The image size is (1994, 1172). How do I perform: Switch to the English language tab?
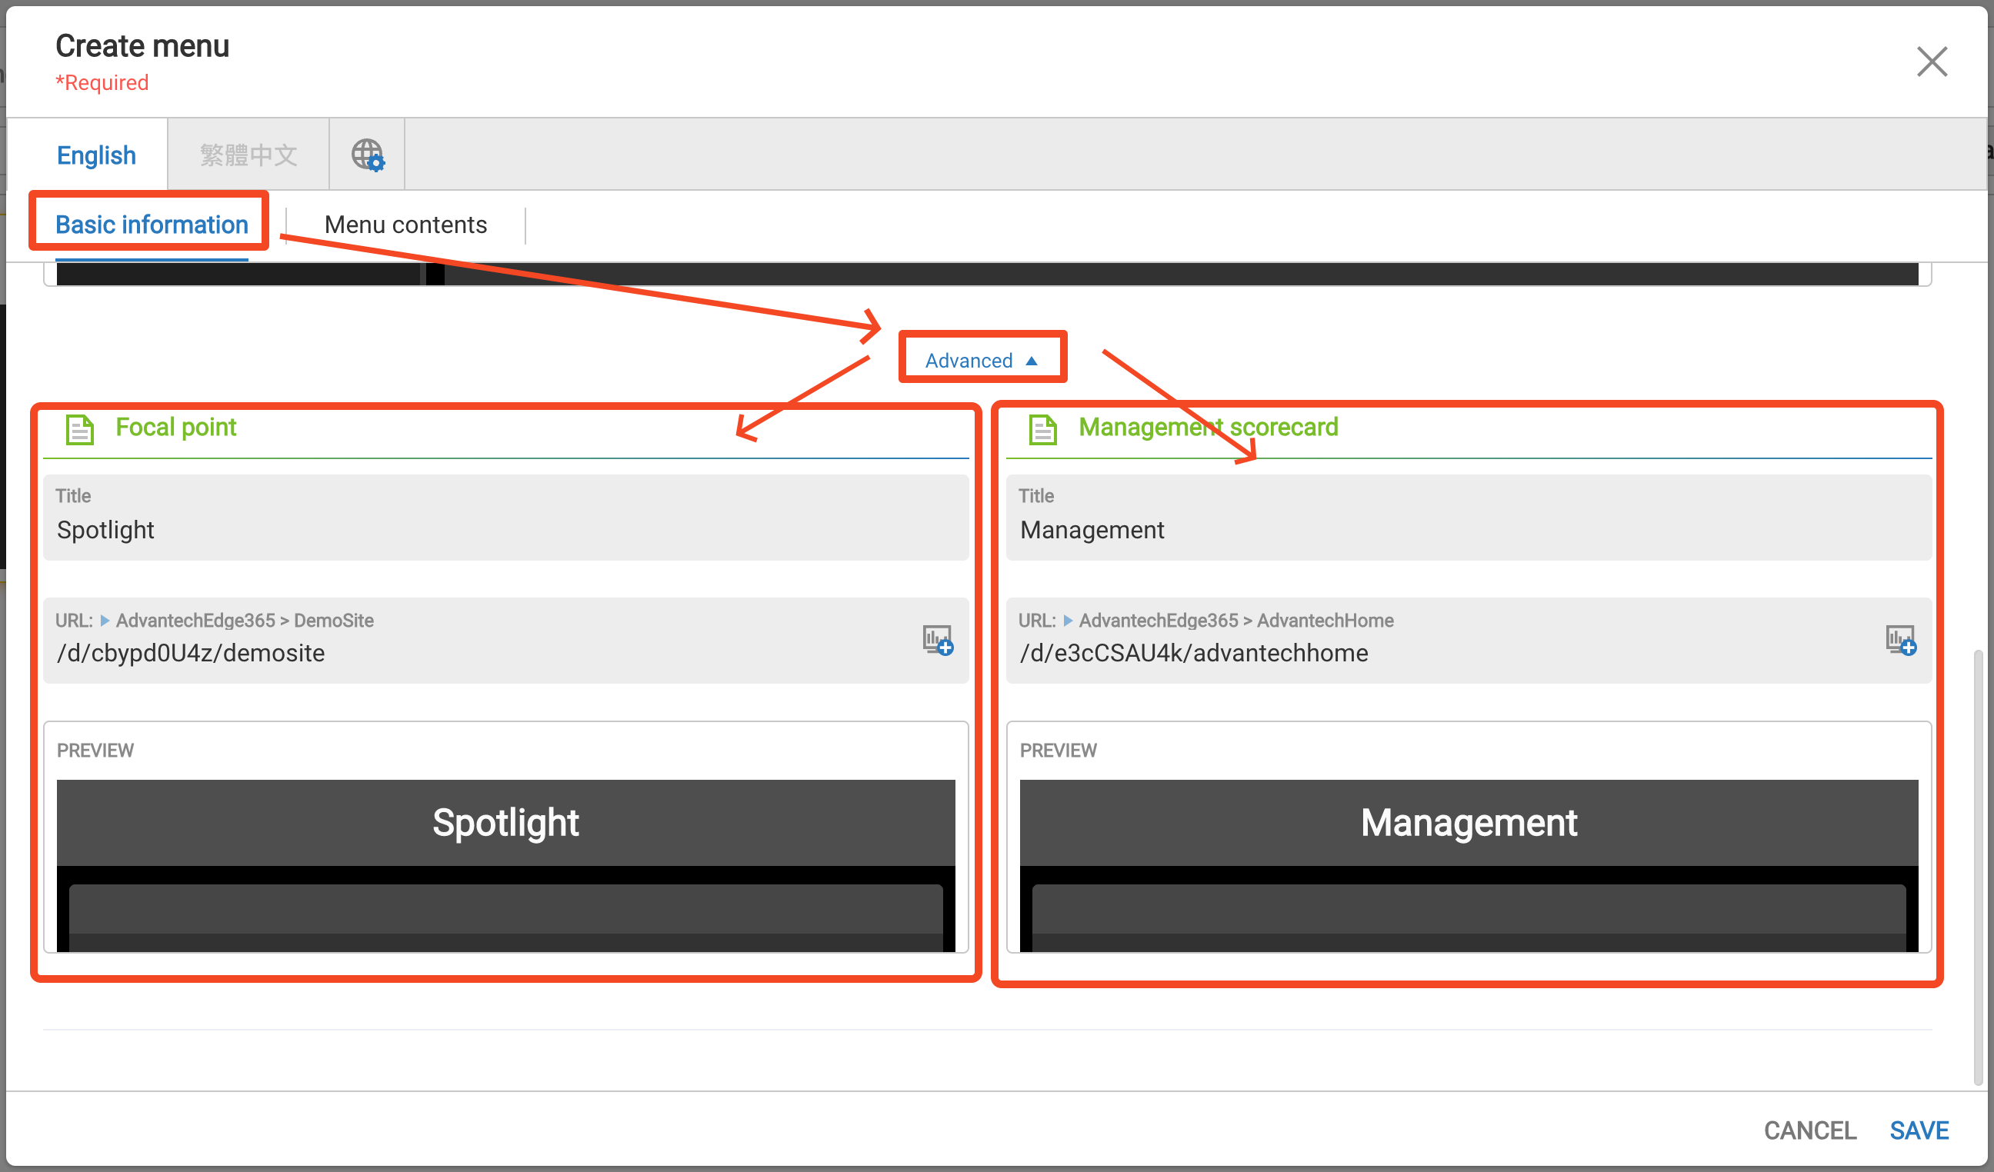96,155
